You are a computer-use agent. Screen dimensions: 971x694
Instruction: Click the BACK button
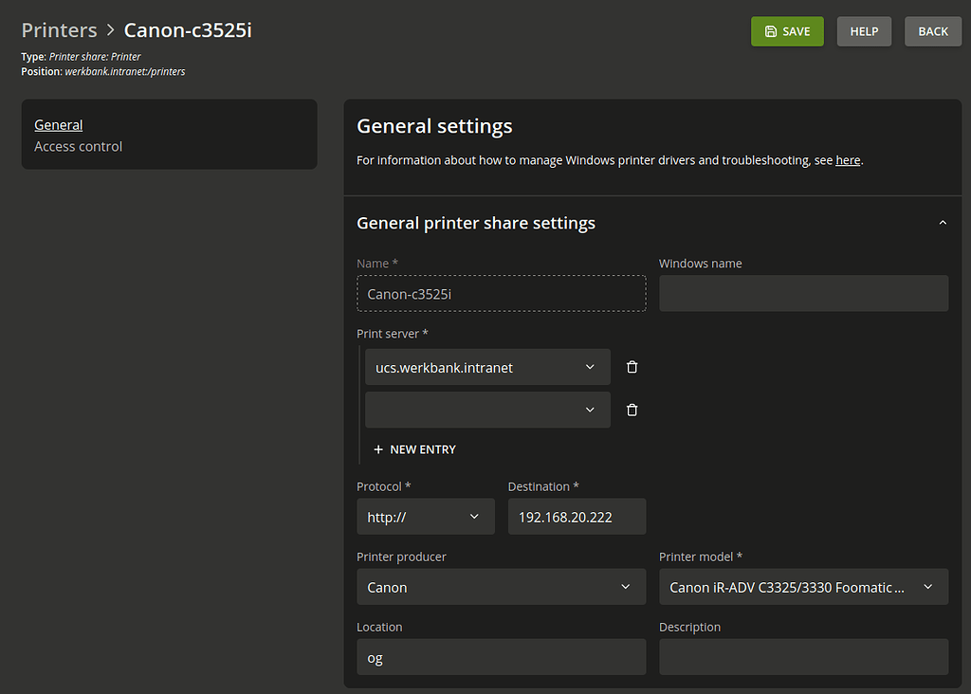(x=932, y=30)
